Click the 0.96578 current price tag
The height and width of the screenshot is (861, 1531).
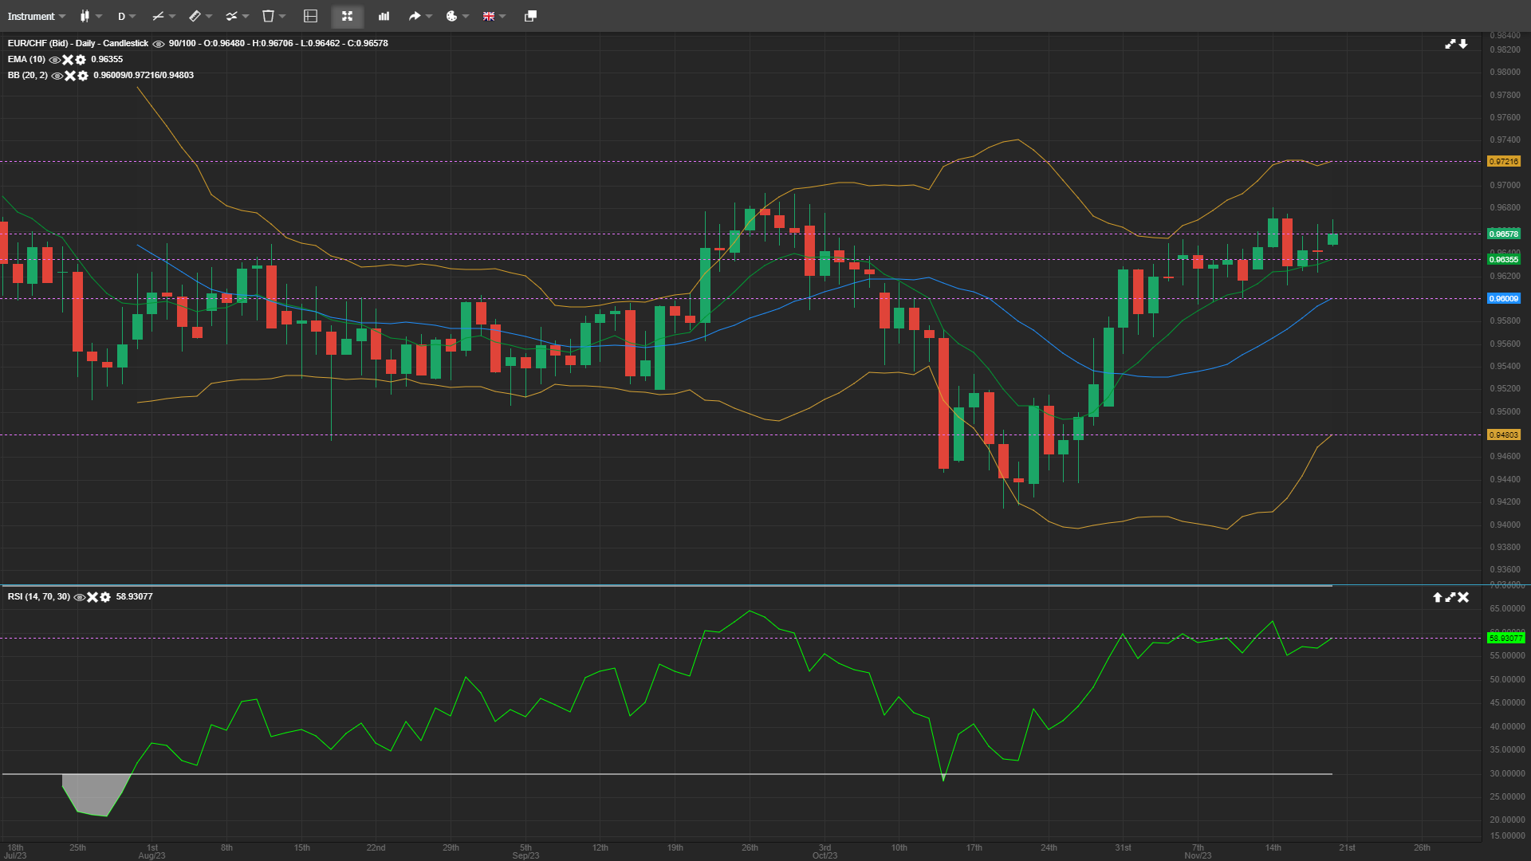pos(1504,234)
